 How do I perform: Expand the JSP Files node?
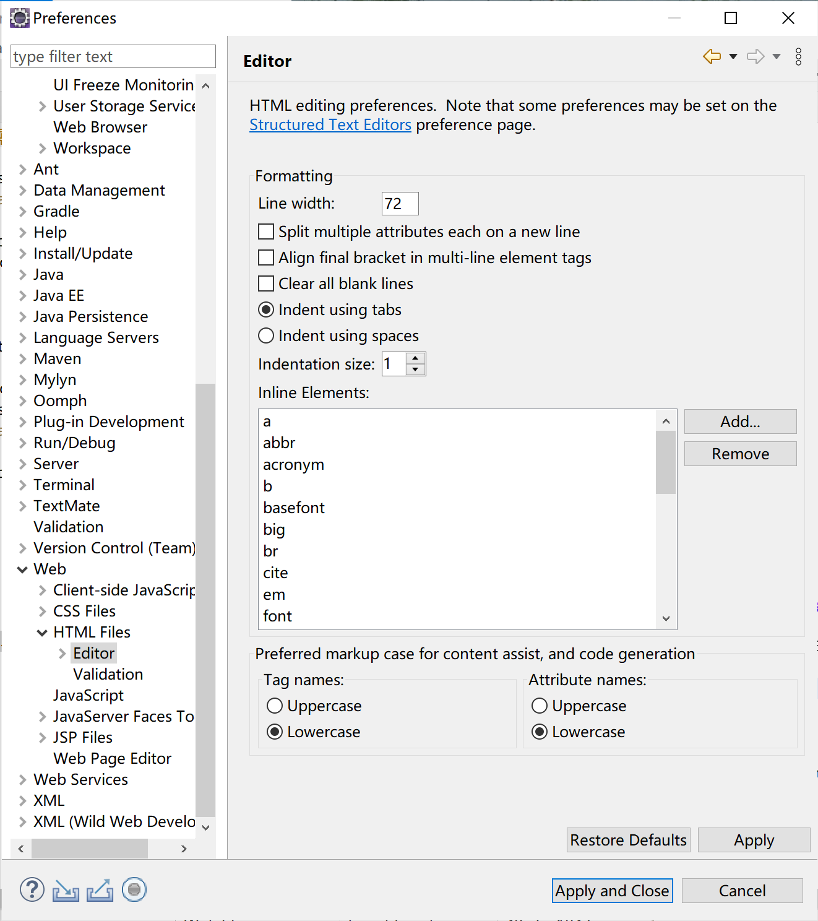click(42, 738)
